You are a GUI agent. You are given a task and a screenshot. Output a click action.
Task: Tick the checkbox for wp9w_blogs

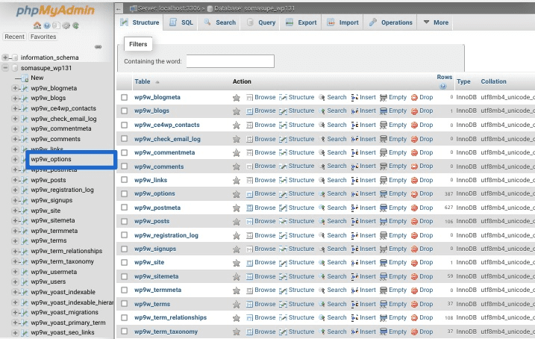click(x=124, y=111)
